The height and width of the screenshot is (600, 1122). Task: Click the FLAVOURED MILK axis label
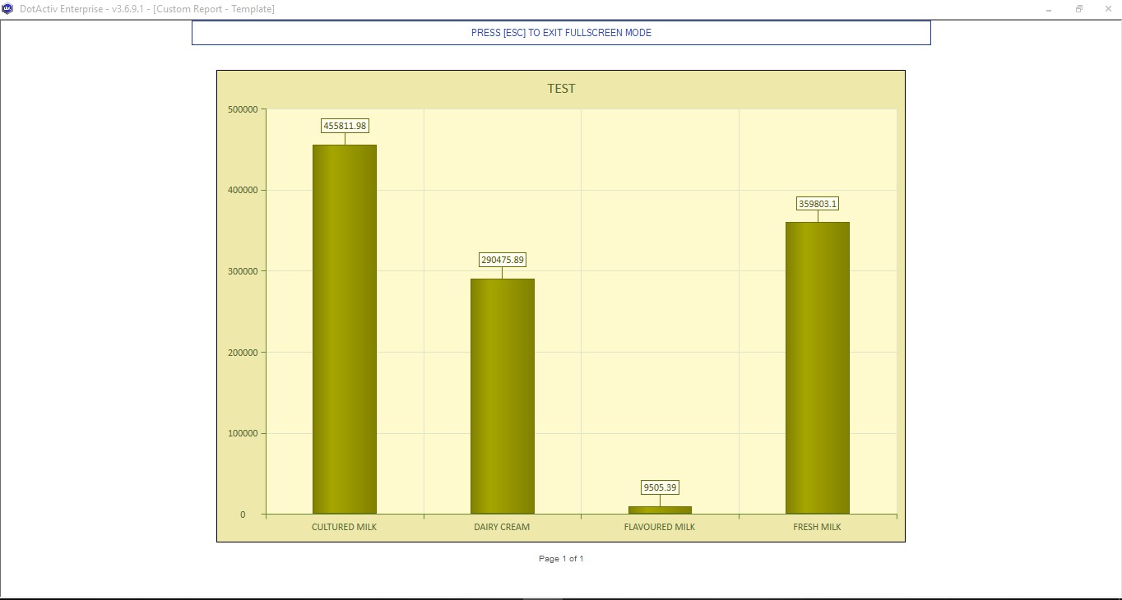[x=660, y=527]
